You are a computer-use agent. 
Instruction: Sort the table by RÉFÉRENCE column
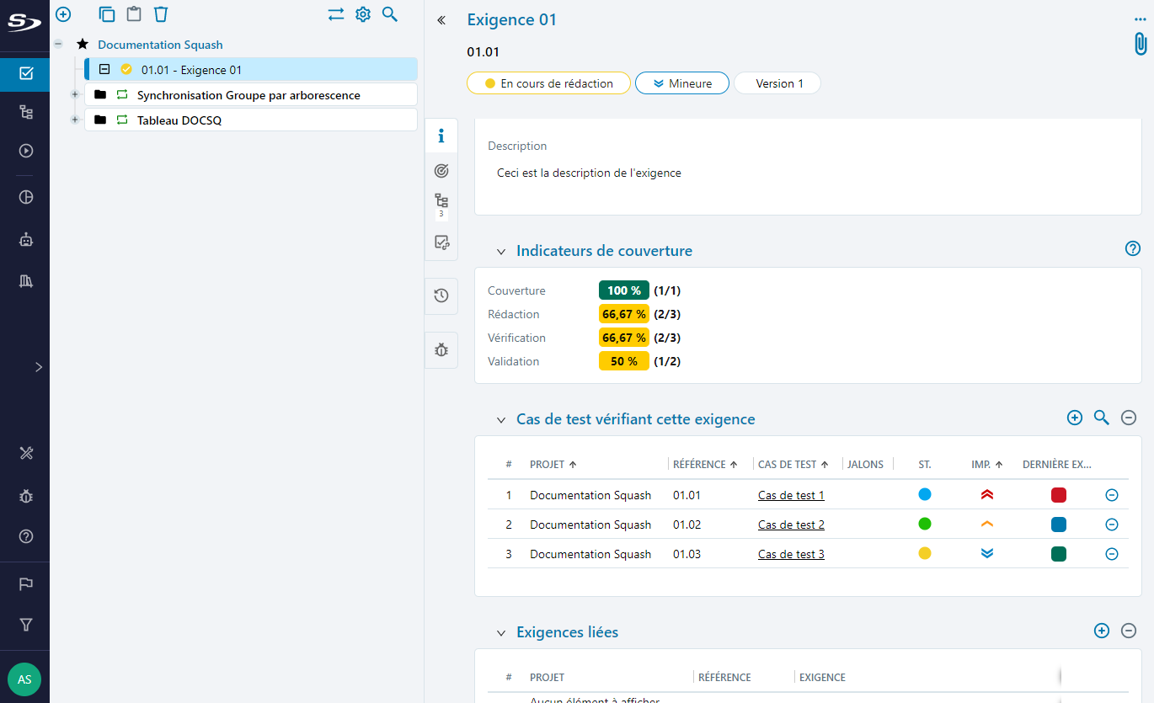click(703, 464)
